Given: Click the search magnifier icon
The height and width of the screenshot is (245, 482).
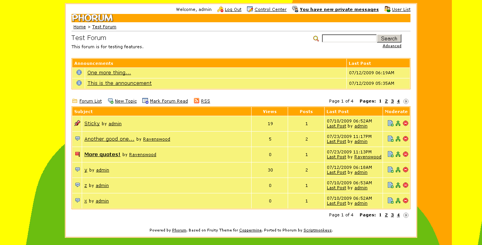Looking at the screenshot, I should (x=316, y=38).
